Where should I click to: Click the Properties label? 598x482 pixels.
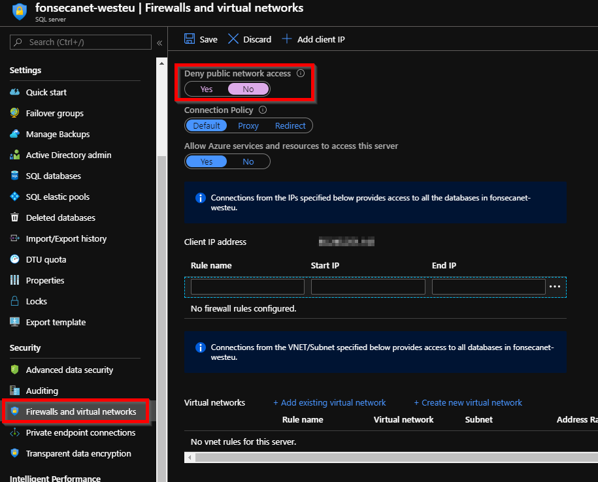click(x=45, y=280)
